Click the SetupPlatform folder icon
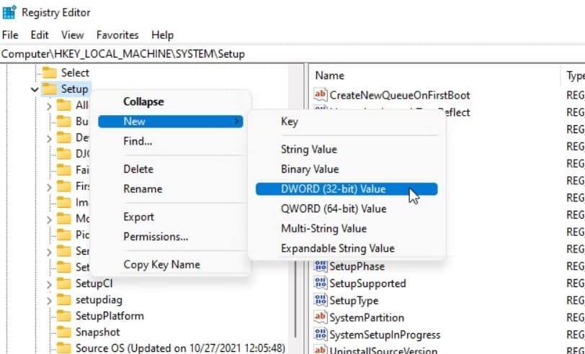The width and height of the screenshot is (585, 354). (63, 316)
